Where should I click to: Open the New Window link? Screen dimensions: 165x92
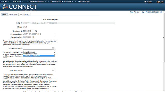[135, 12]
